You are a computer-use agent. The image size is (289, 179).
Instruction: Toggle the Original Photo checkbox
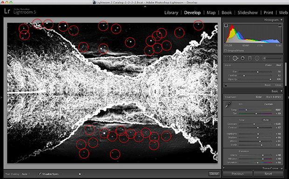click(x=226, y=50)
